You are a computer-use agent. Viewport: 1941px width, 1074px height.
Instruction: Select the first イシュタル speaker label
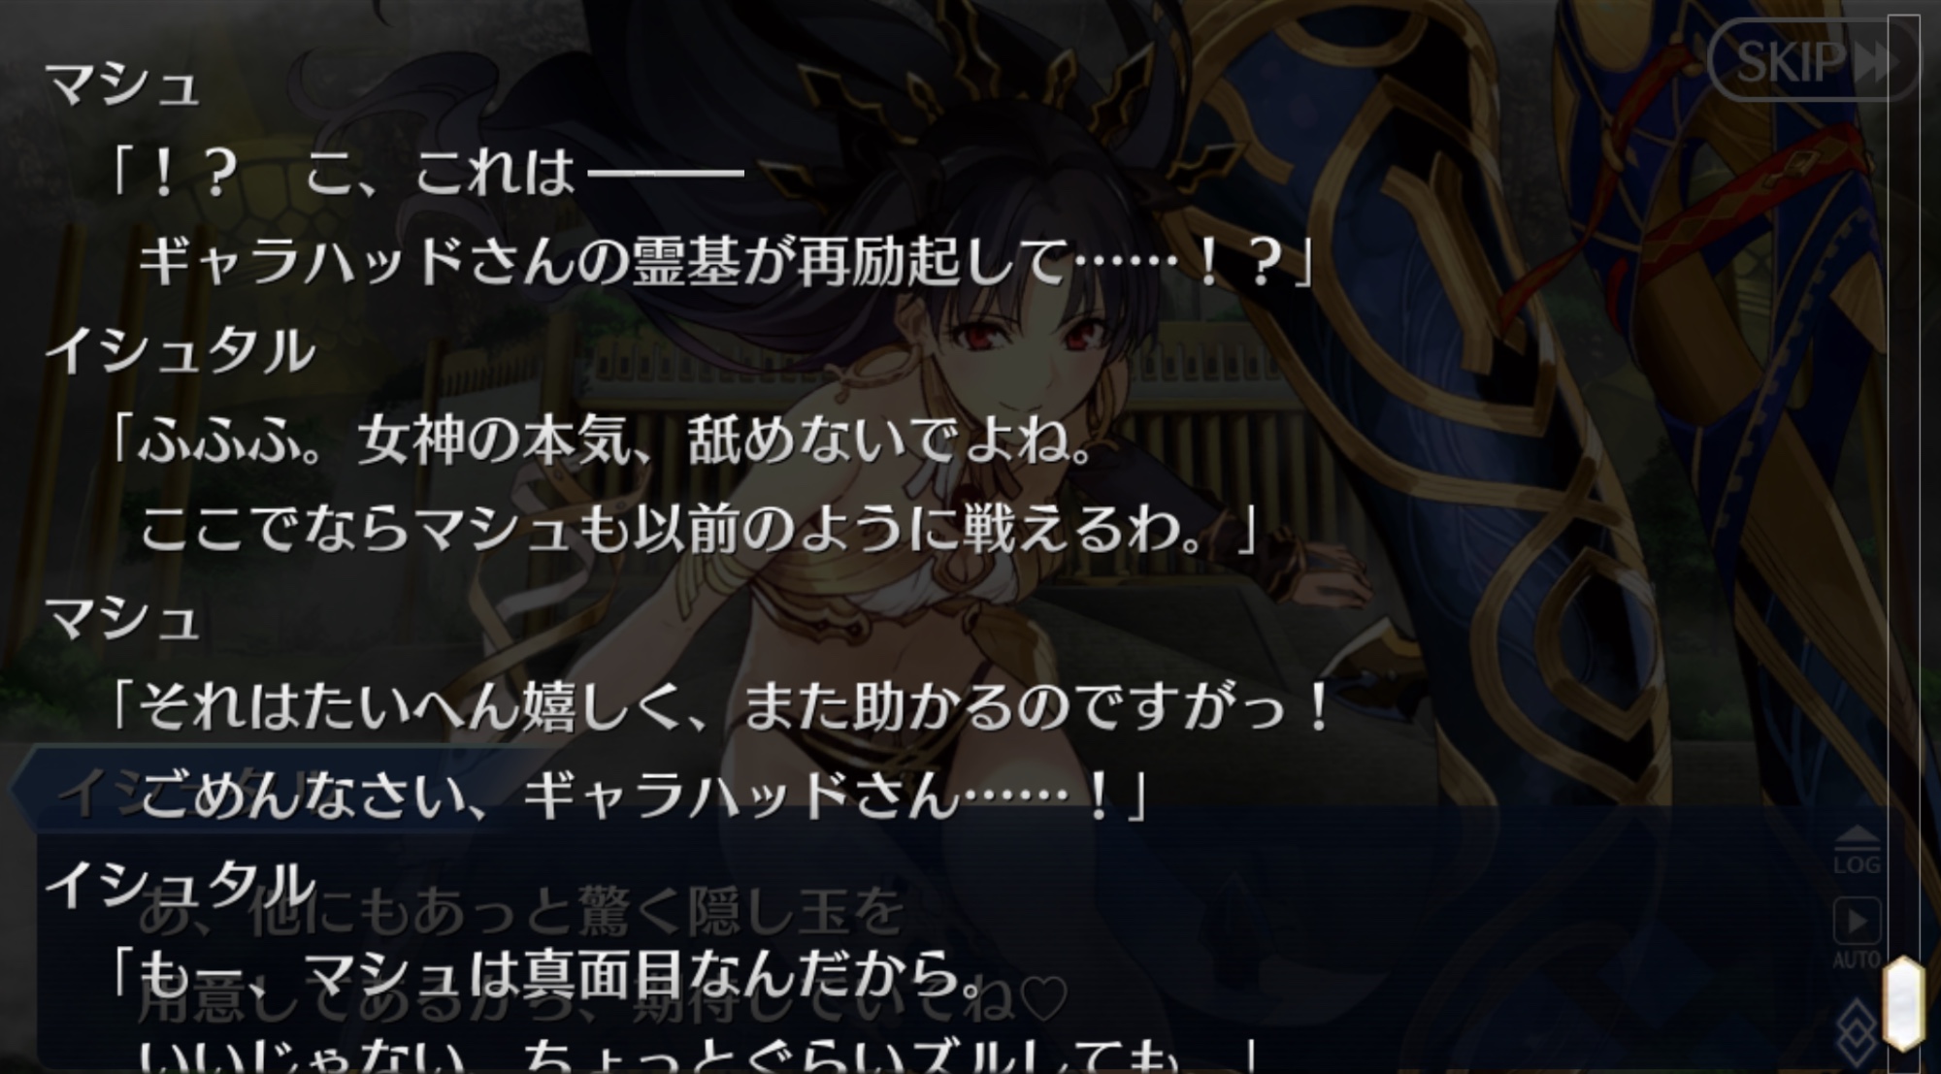(x=179, y=350)
